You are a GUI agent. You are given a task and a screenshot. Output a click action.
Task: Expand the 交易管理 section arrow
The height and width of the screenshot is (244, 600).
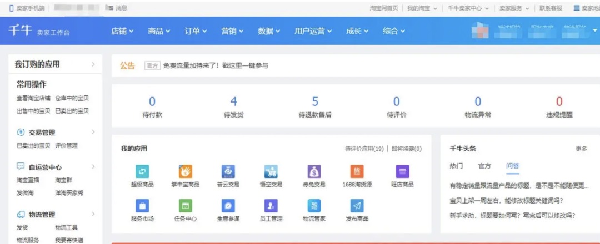(93, 132)
